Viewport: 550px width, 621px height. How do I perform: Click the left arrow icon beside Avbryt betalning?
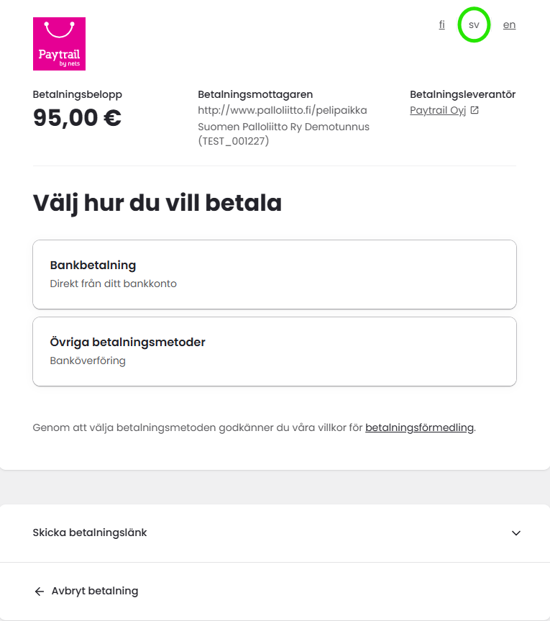pos(39,591)
